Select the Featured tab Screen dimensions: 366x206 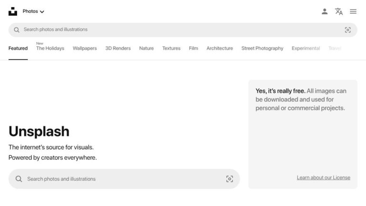click(x=18, y=48)
